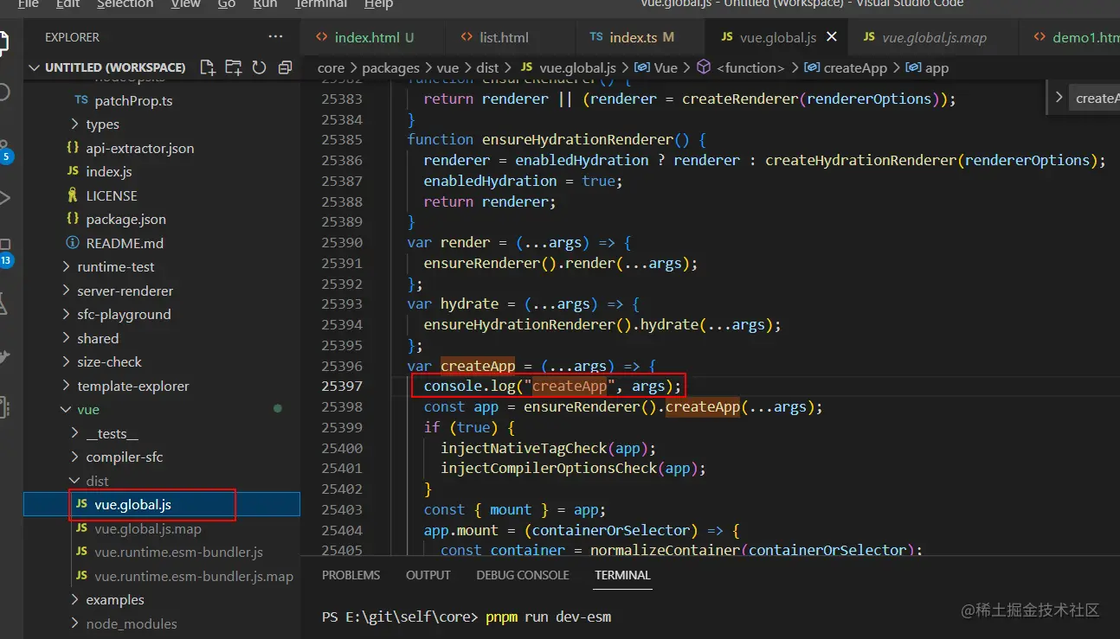Open vue.runtime.esm-bundler.js file
Image resolution: width=1120 pixels, height=639 pixels.
pyautogui.click(x=178, y=552)
